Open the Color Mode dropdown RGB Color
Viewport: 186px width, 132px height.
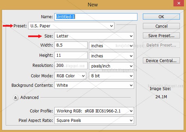[x=70, y=76]
